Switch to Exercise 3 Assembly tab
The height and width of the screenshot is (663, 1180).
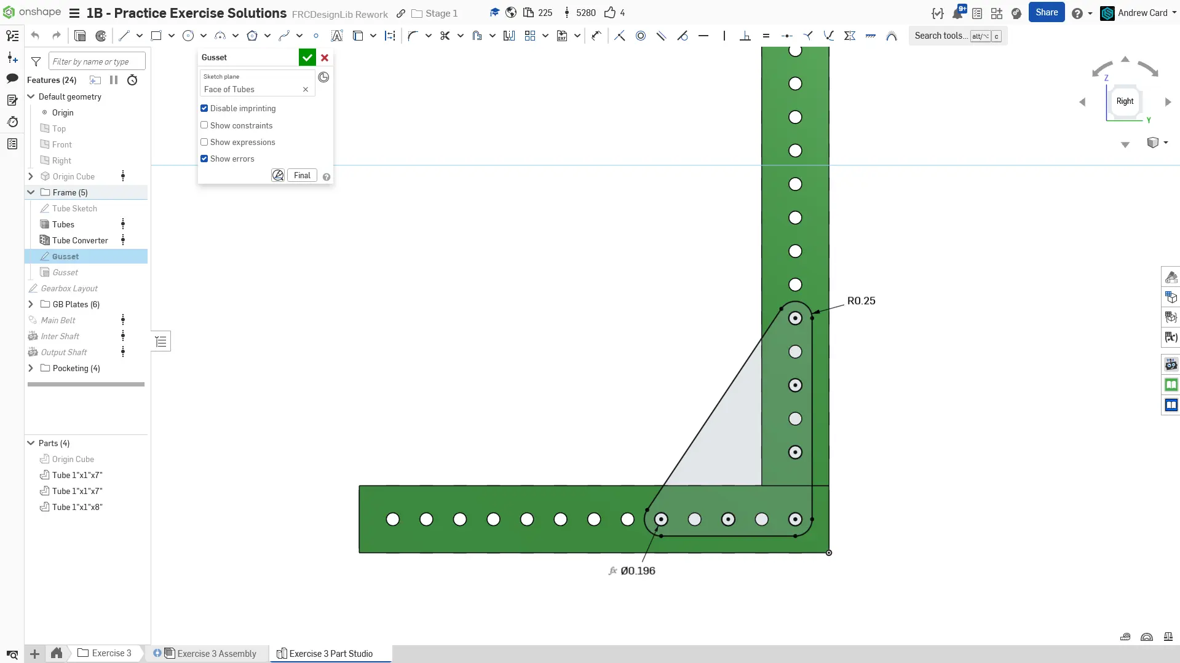tap(216, 654)
